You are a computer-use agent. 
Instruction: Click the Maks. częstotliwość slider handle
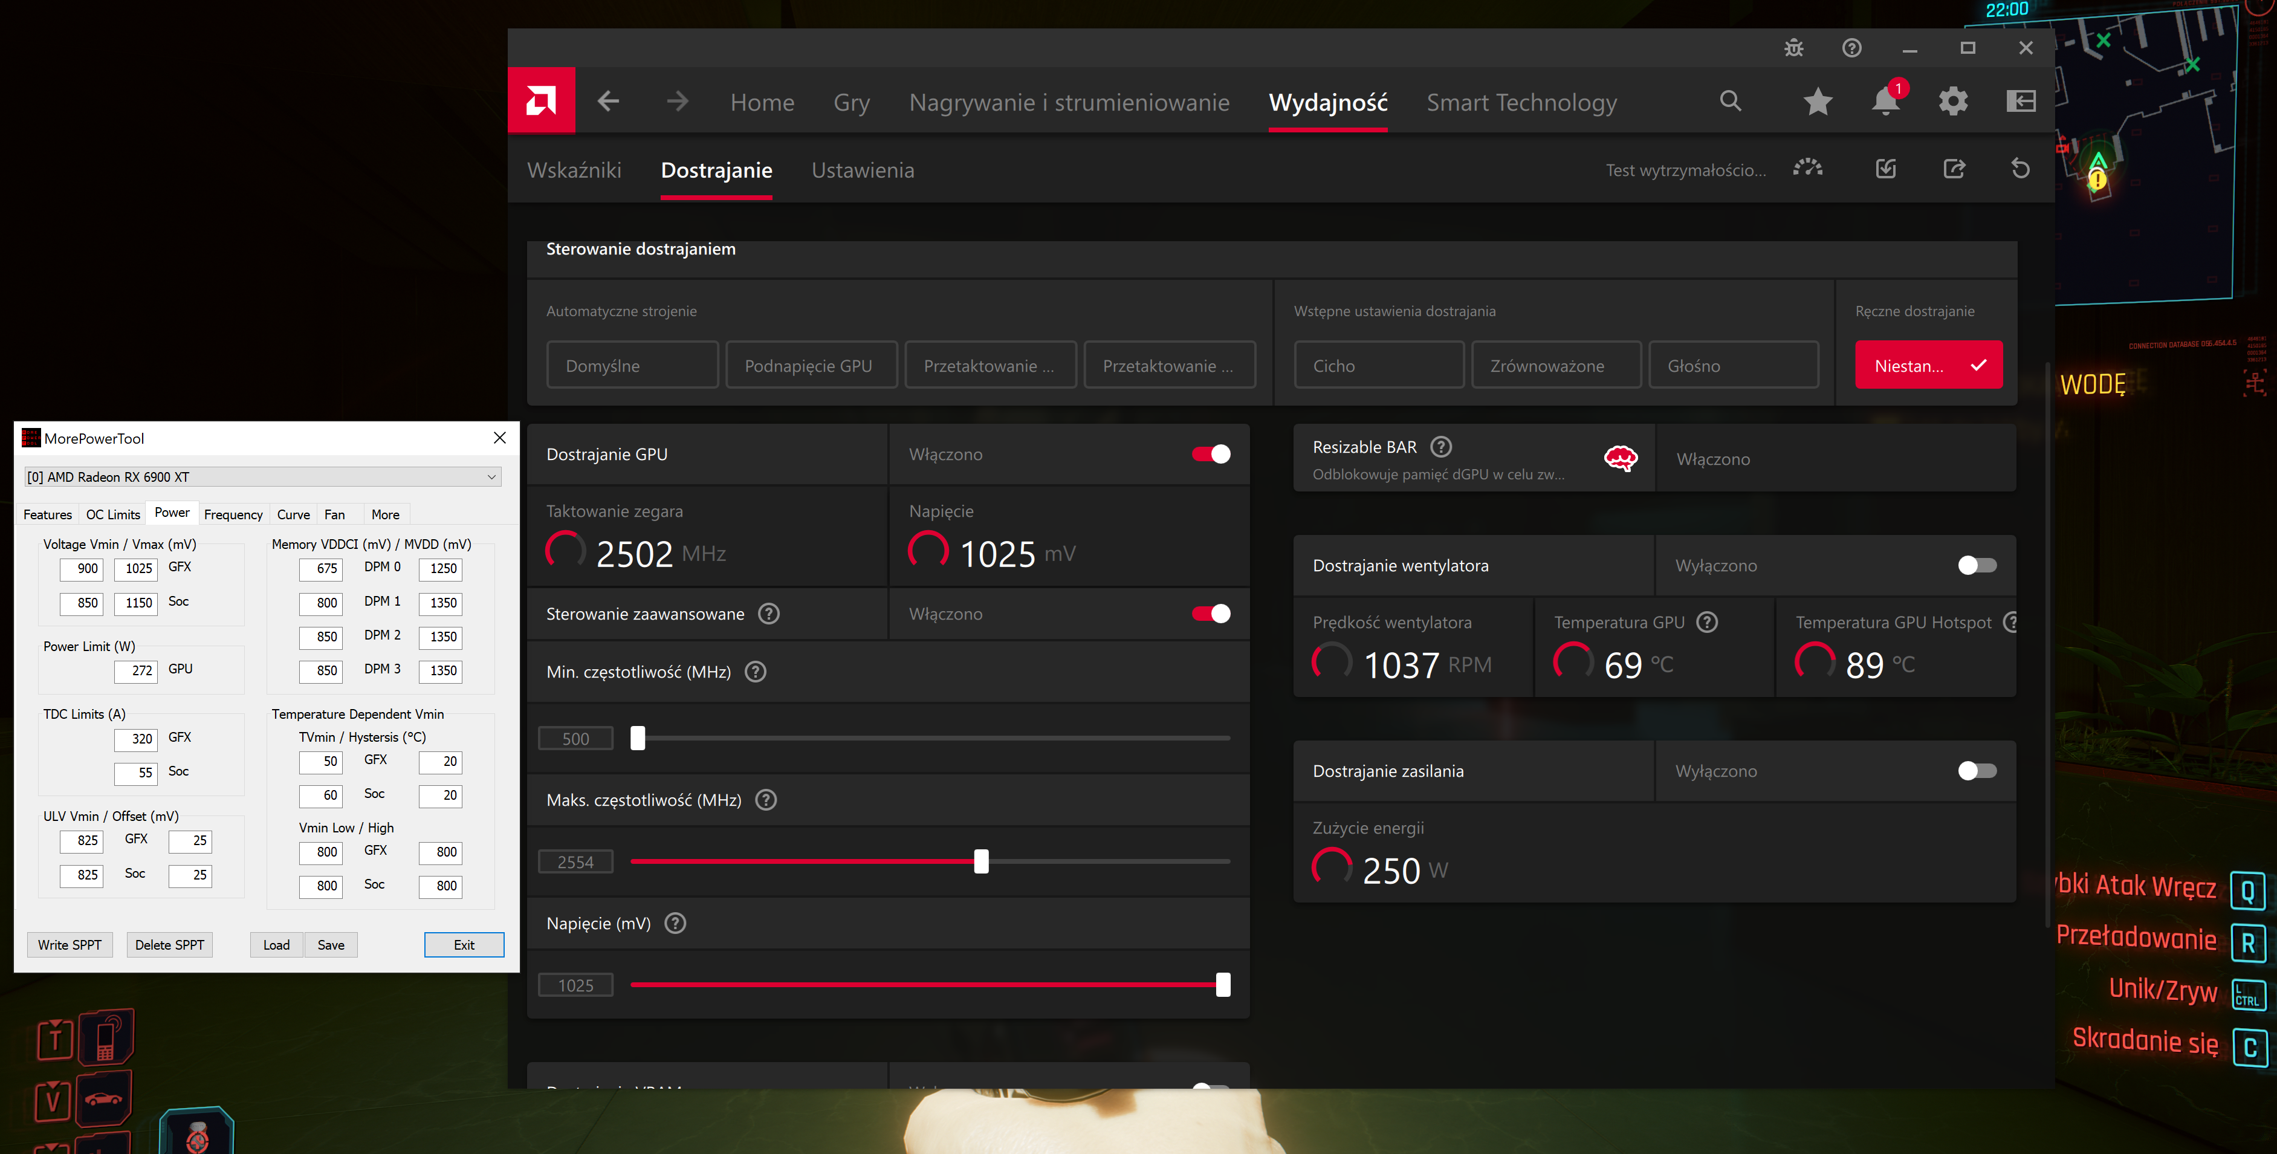point(981,861)
